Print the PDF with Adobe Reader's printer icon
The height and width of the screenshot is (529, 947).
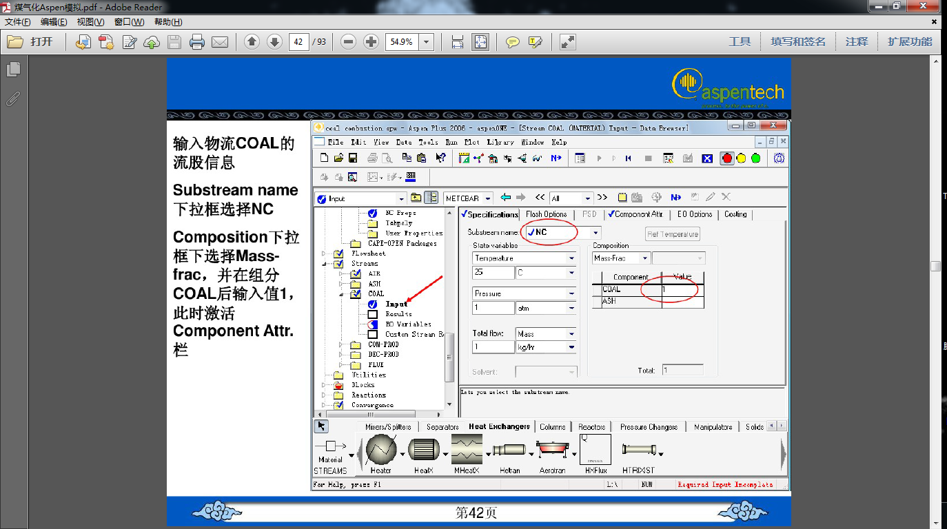pos(197,42)
